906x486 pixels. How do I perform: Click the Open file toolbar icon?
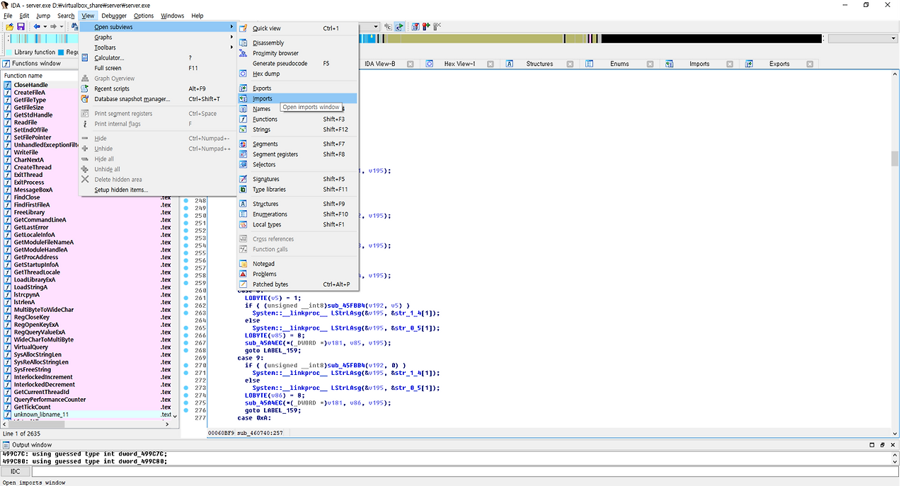click(10, 26)
